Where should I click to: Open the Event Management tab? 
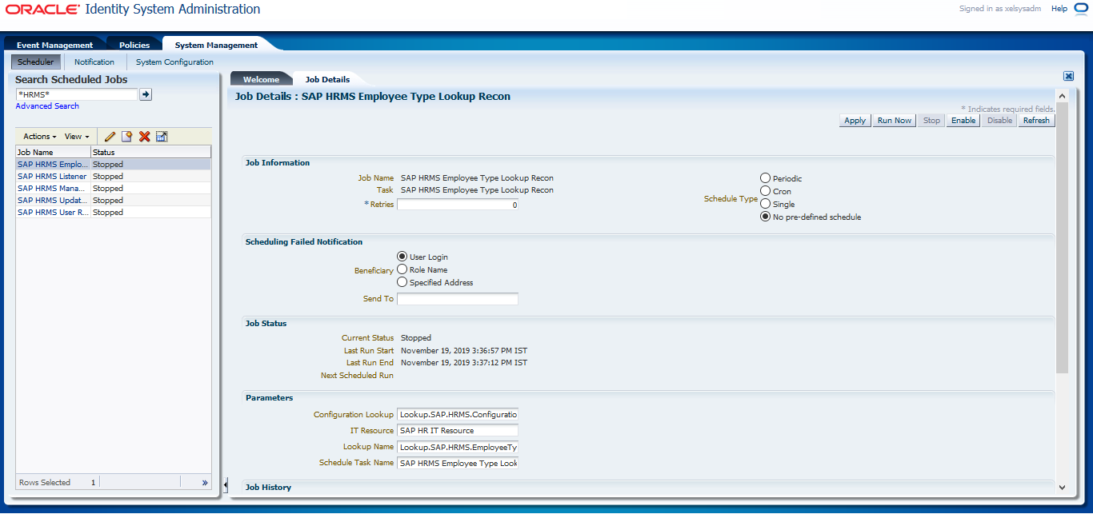[x=54, y=45]
